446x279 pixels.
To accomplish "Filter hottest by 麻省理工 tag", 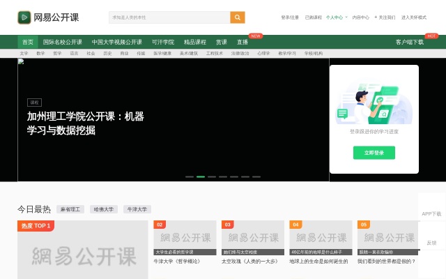I will pyautogui.click(x=70, y=209).
